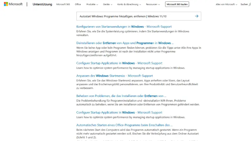
Task: Click description 'Wenn Sie keine App oder kein Programm finden'
Action: (139, 51)
